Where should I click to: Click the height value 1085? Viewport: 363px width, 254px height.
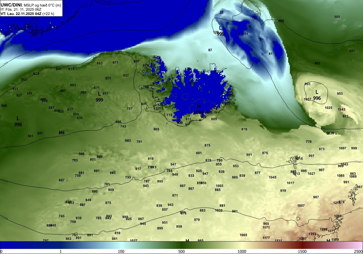click(x=341, y=176)
